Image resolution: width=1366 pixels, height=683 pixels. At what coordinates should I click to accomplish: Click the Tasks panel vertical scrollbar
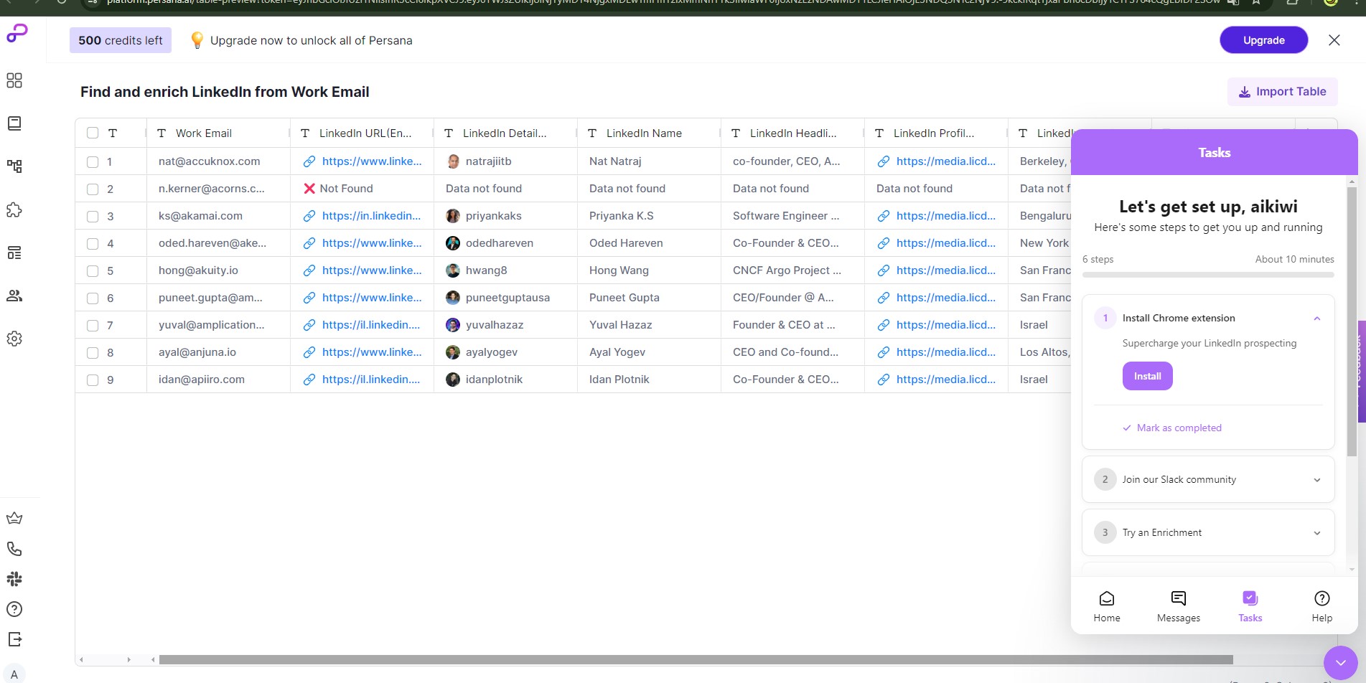[1352, 321]
